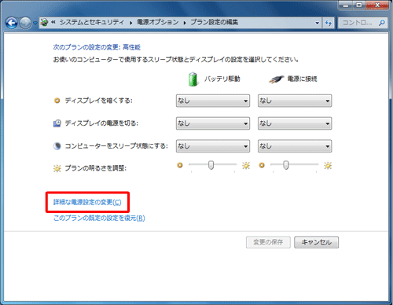
Task: Click the moon icon beside スリープ状態にする
Action: click(57, 146)
